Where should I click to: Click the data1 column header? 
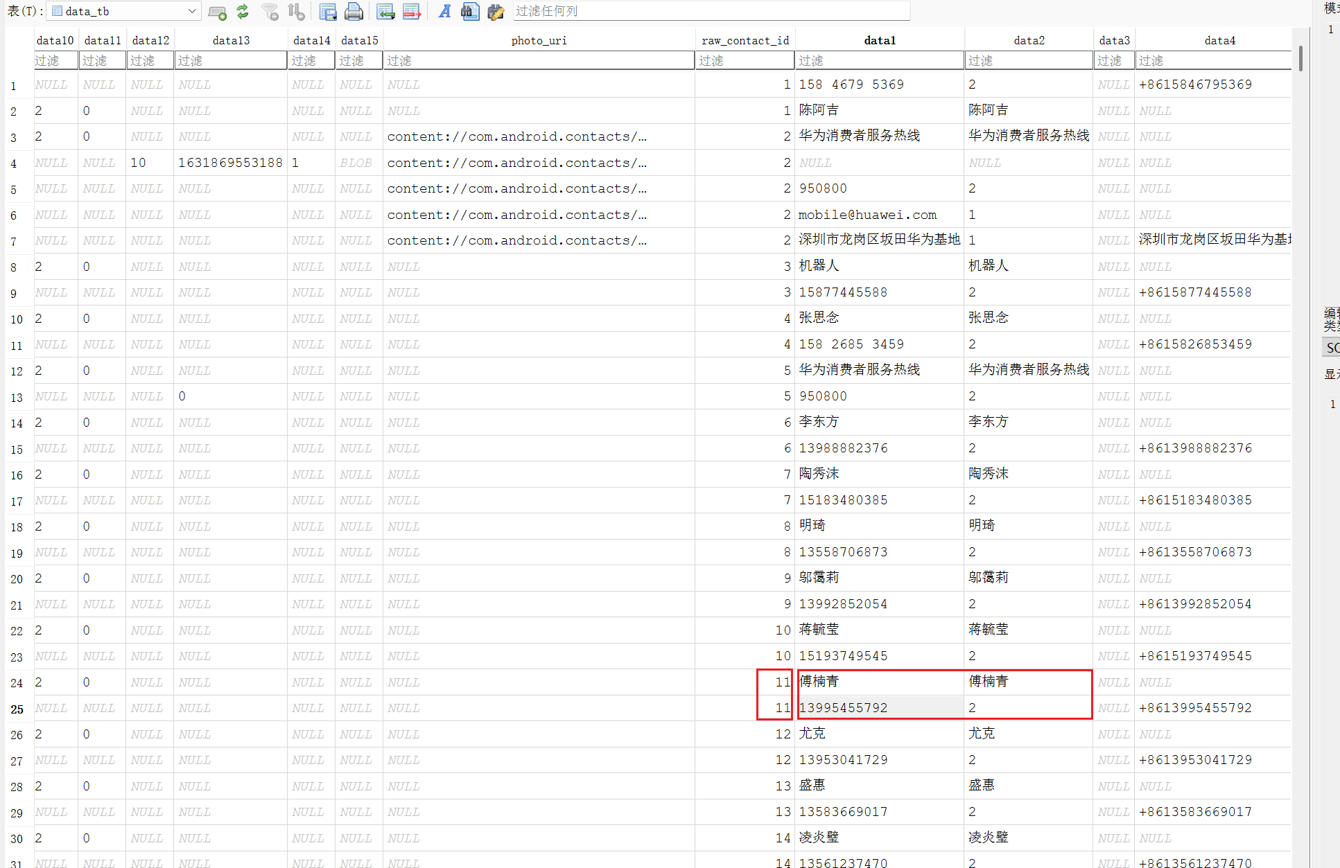point(879,40)
